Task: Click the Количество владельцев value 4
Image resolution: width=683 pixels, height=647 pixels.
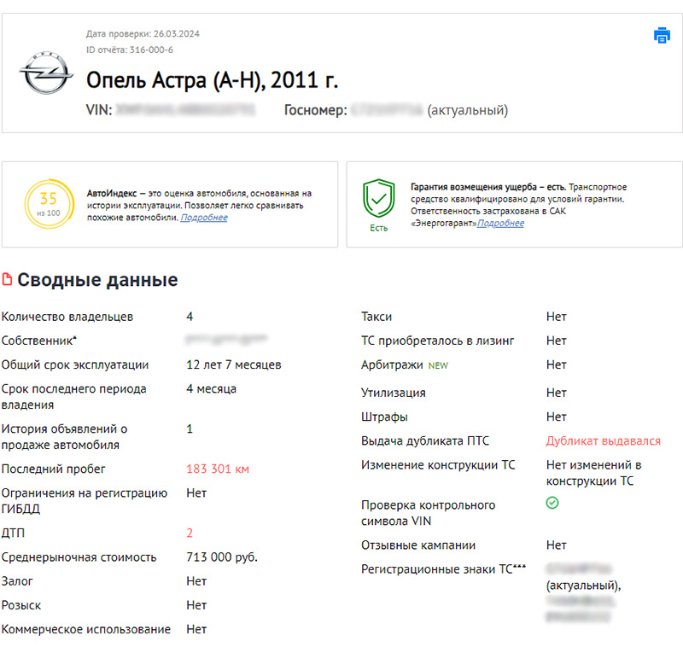Action: pos(190,317)
